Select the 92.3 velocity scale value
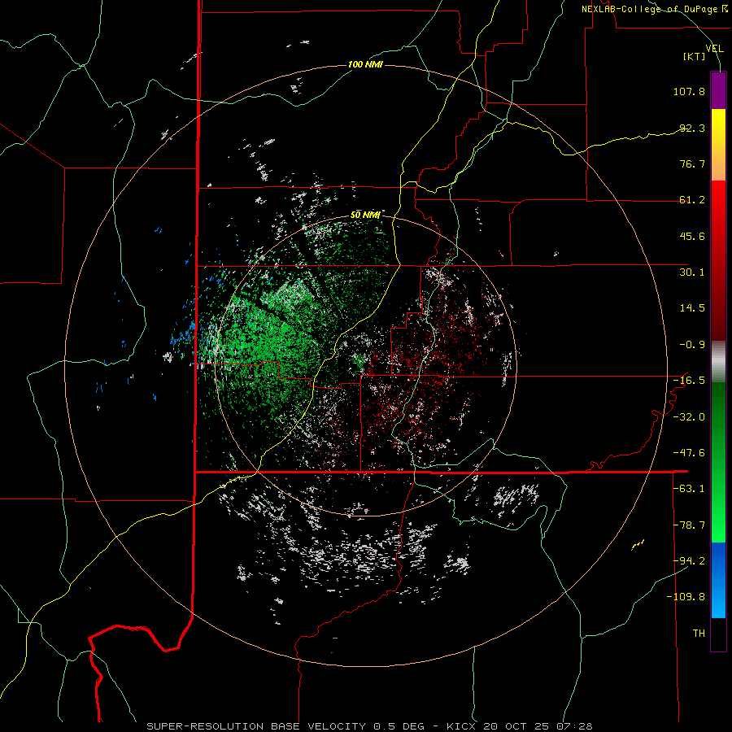The image size is (732, 732). pos(692,128)
